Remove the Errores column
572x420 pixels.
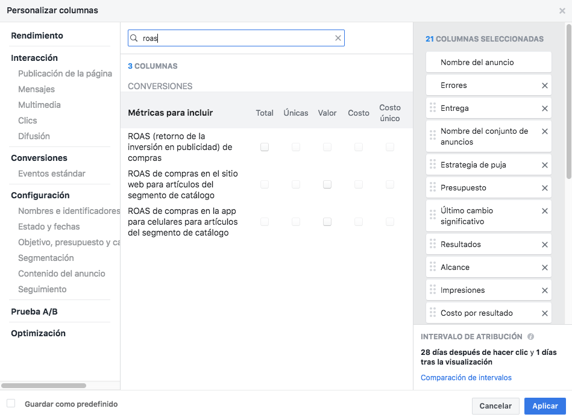pos(545,86)
